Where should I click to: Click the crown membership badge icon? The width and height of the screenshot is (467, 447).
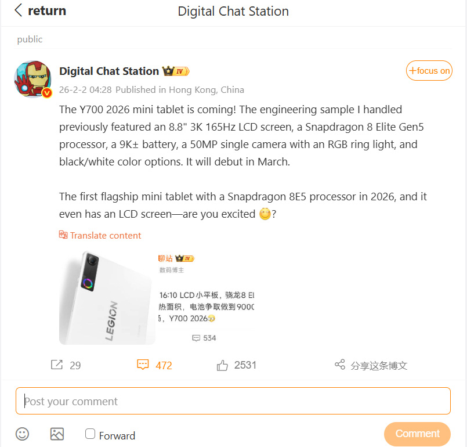click(169, 71)
